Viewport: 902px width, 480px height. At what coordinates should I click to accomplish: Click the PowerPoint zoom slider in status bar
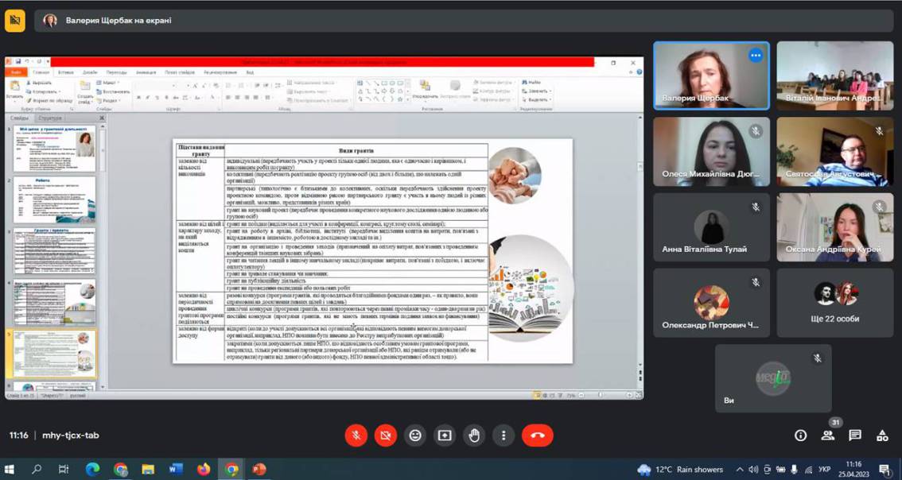click(x=601, y=395)
